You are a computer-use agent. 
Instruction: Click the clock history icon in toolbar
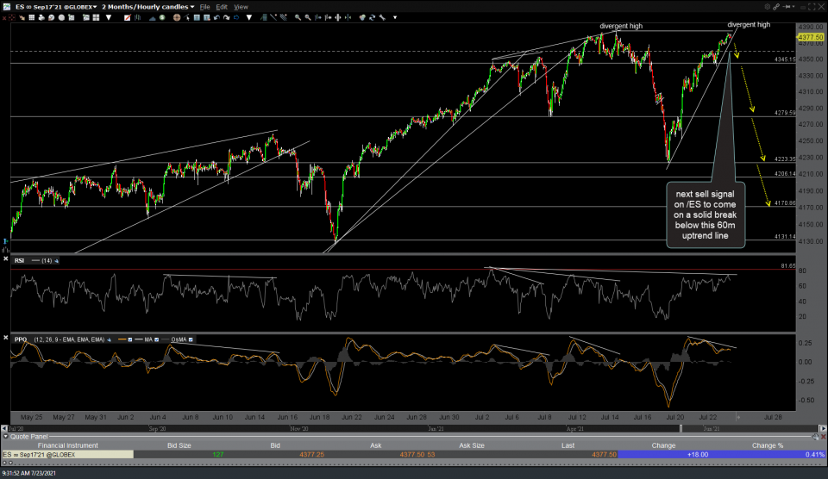51,17
